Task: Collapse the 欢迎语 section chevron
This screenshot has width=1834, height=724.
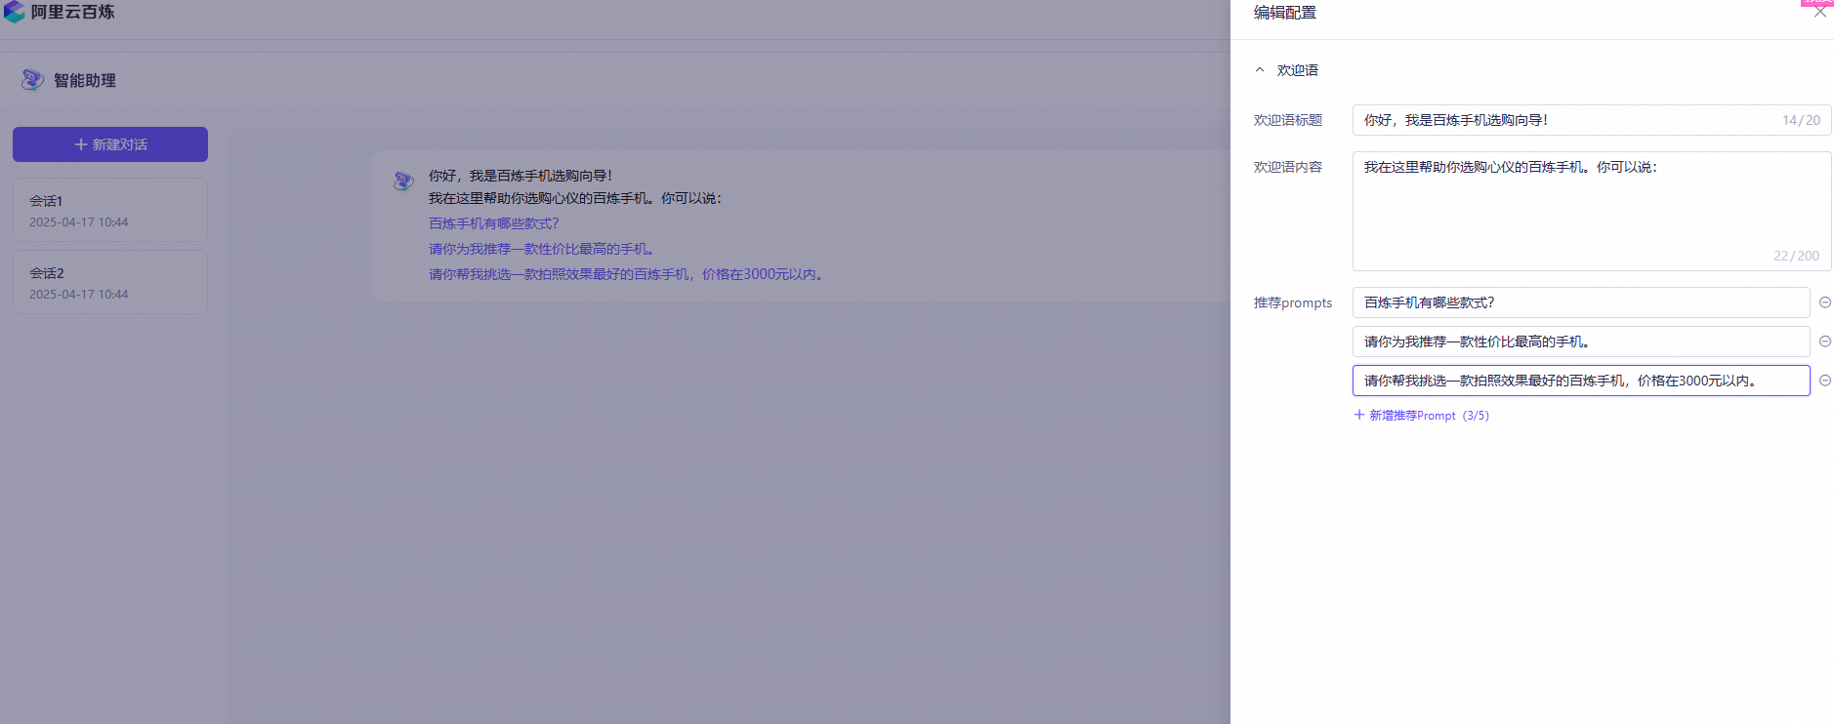Action: (1260, 70)
